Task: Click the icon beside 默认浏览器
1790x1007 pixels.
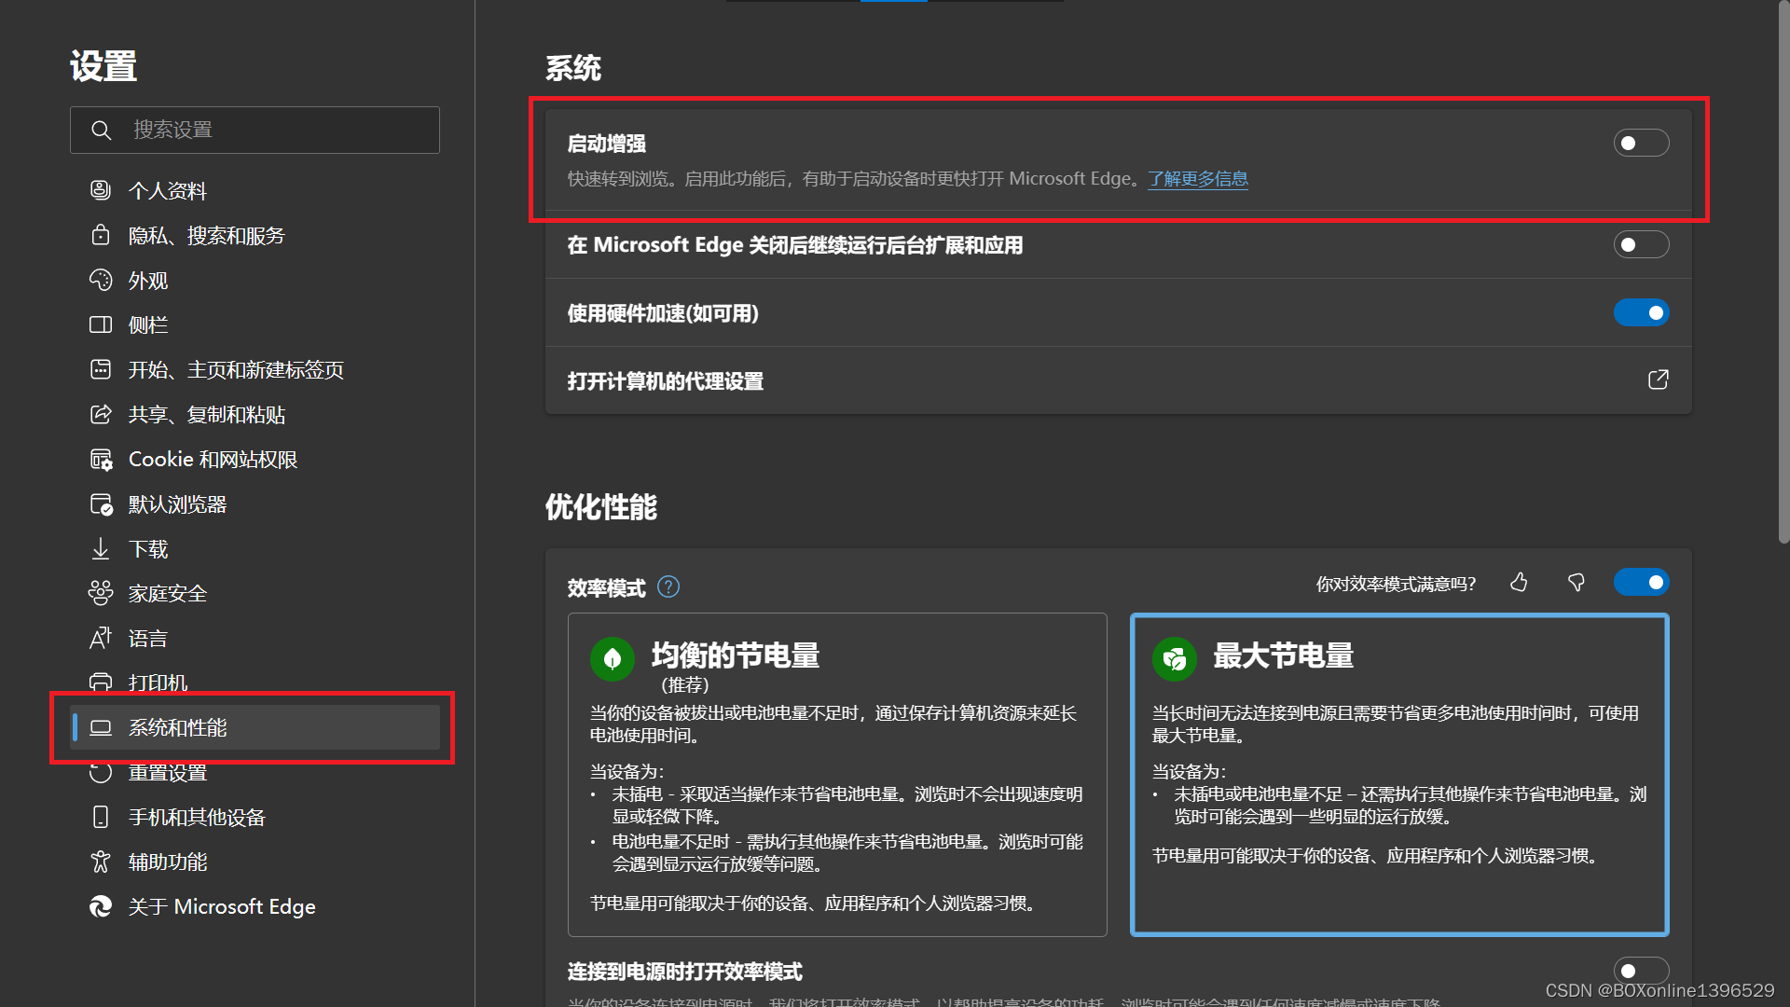Action: pos(101,504)
